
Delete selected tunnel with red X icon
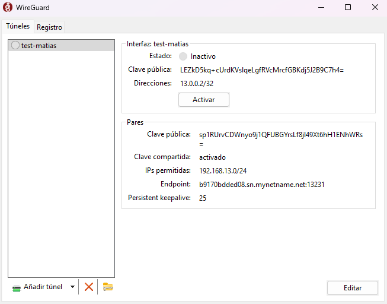point(89,287)
